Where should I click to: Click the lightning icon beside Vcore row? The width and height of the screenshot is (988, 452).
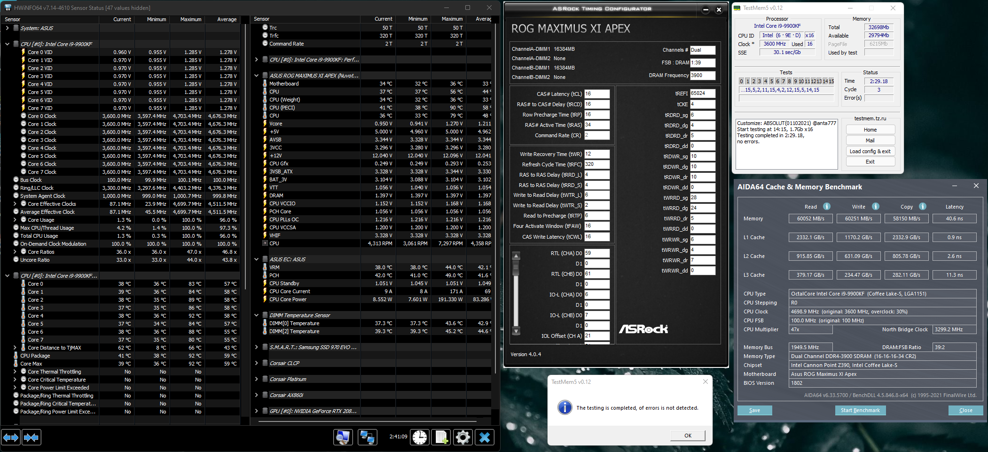[265, 124]
